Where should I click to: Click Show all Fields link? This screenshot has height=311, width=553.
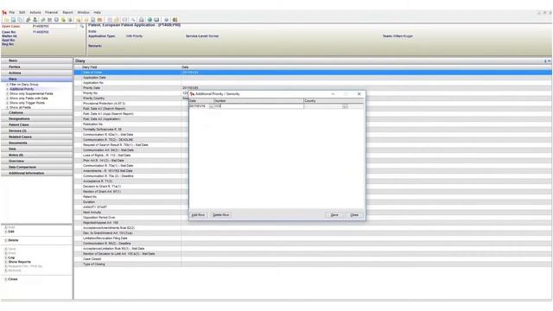coord(20,107)
